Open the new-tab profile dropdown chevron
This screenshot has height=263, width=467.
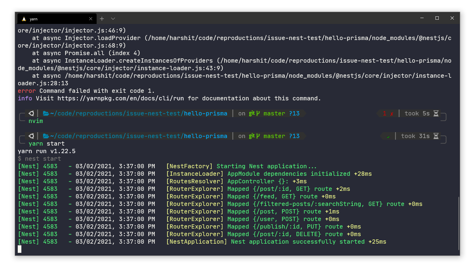point(113,19)
